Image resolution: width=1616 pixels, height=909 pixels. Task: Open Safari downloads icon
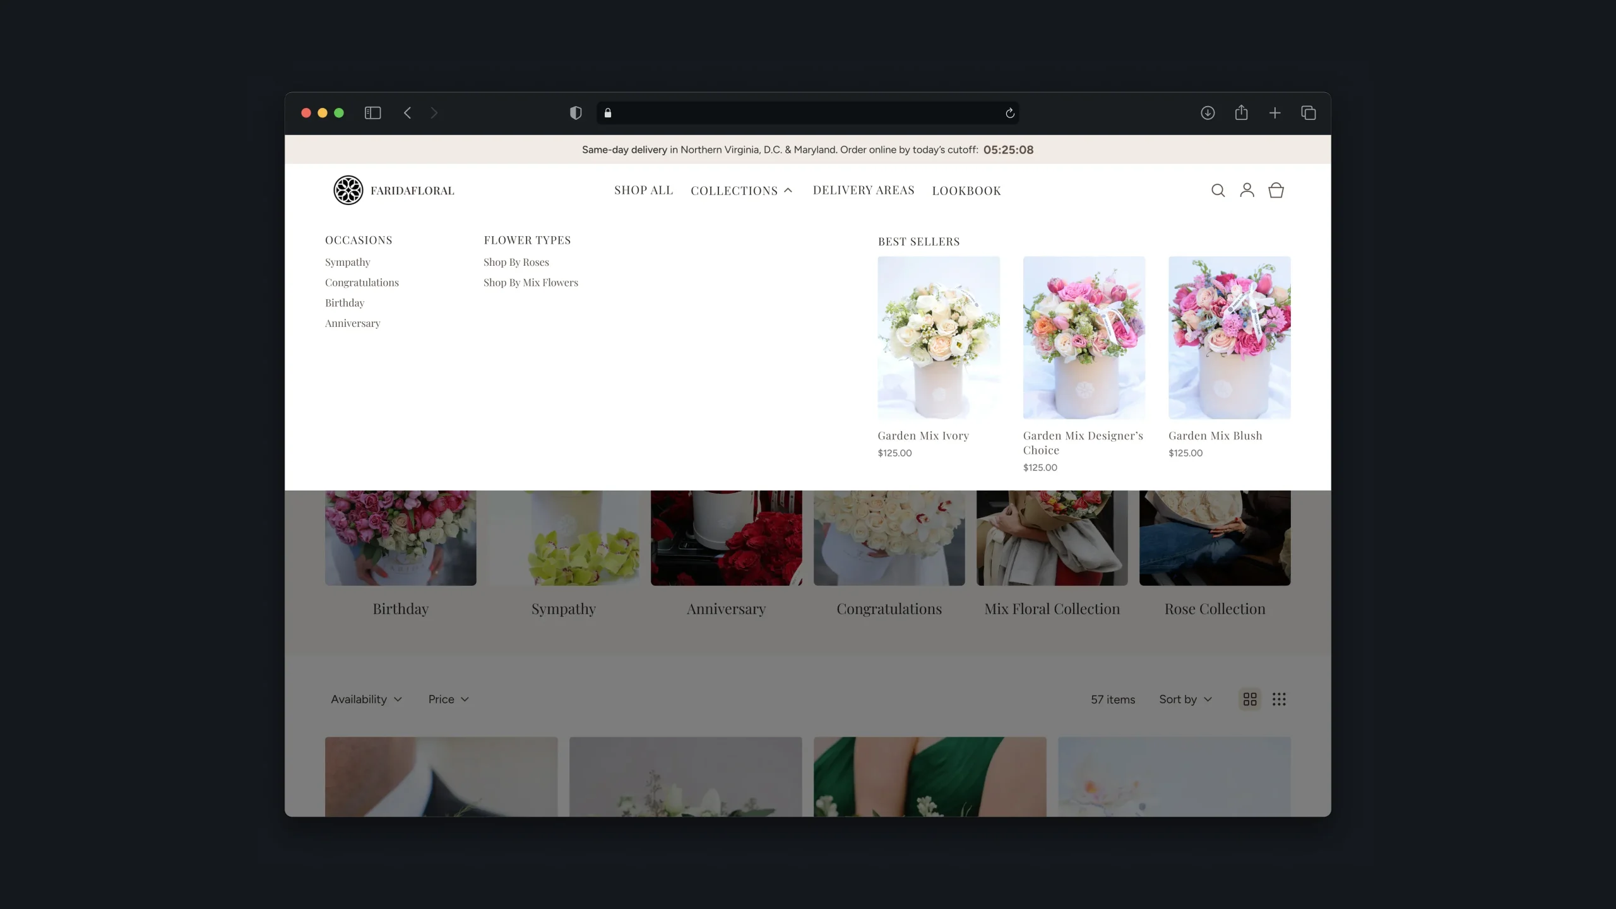(1207, 113)
